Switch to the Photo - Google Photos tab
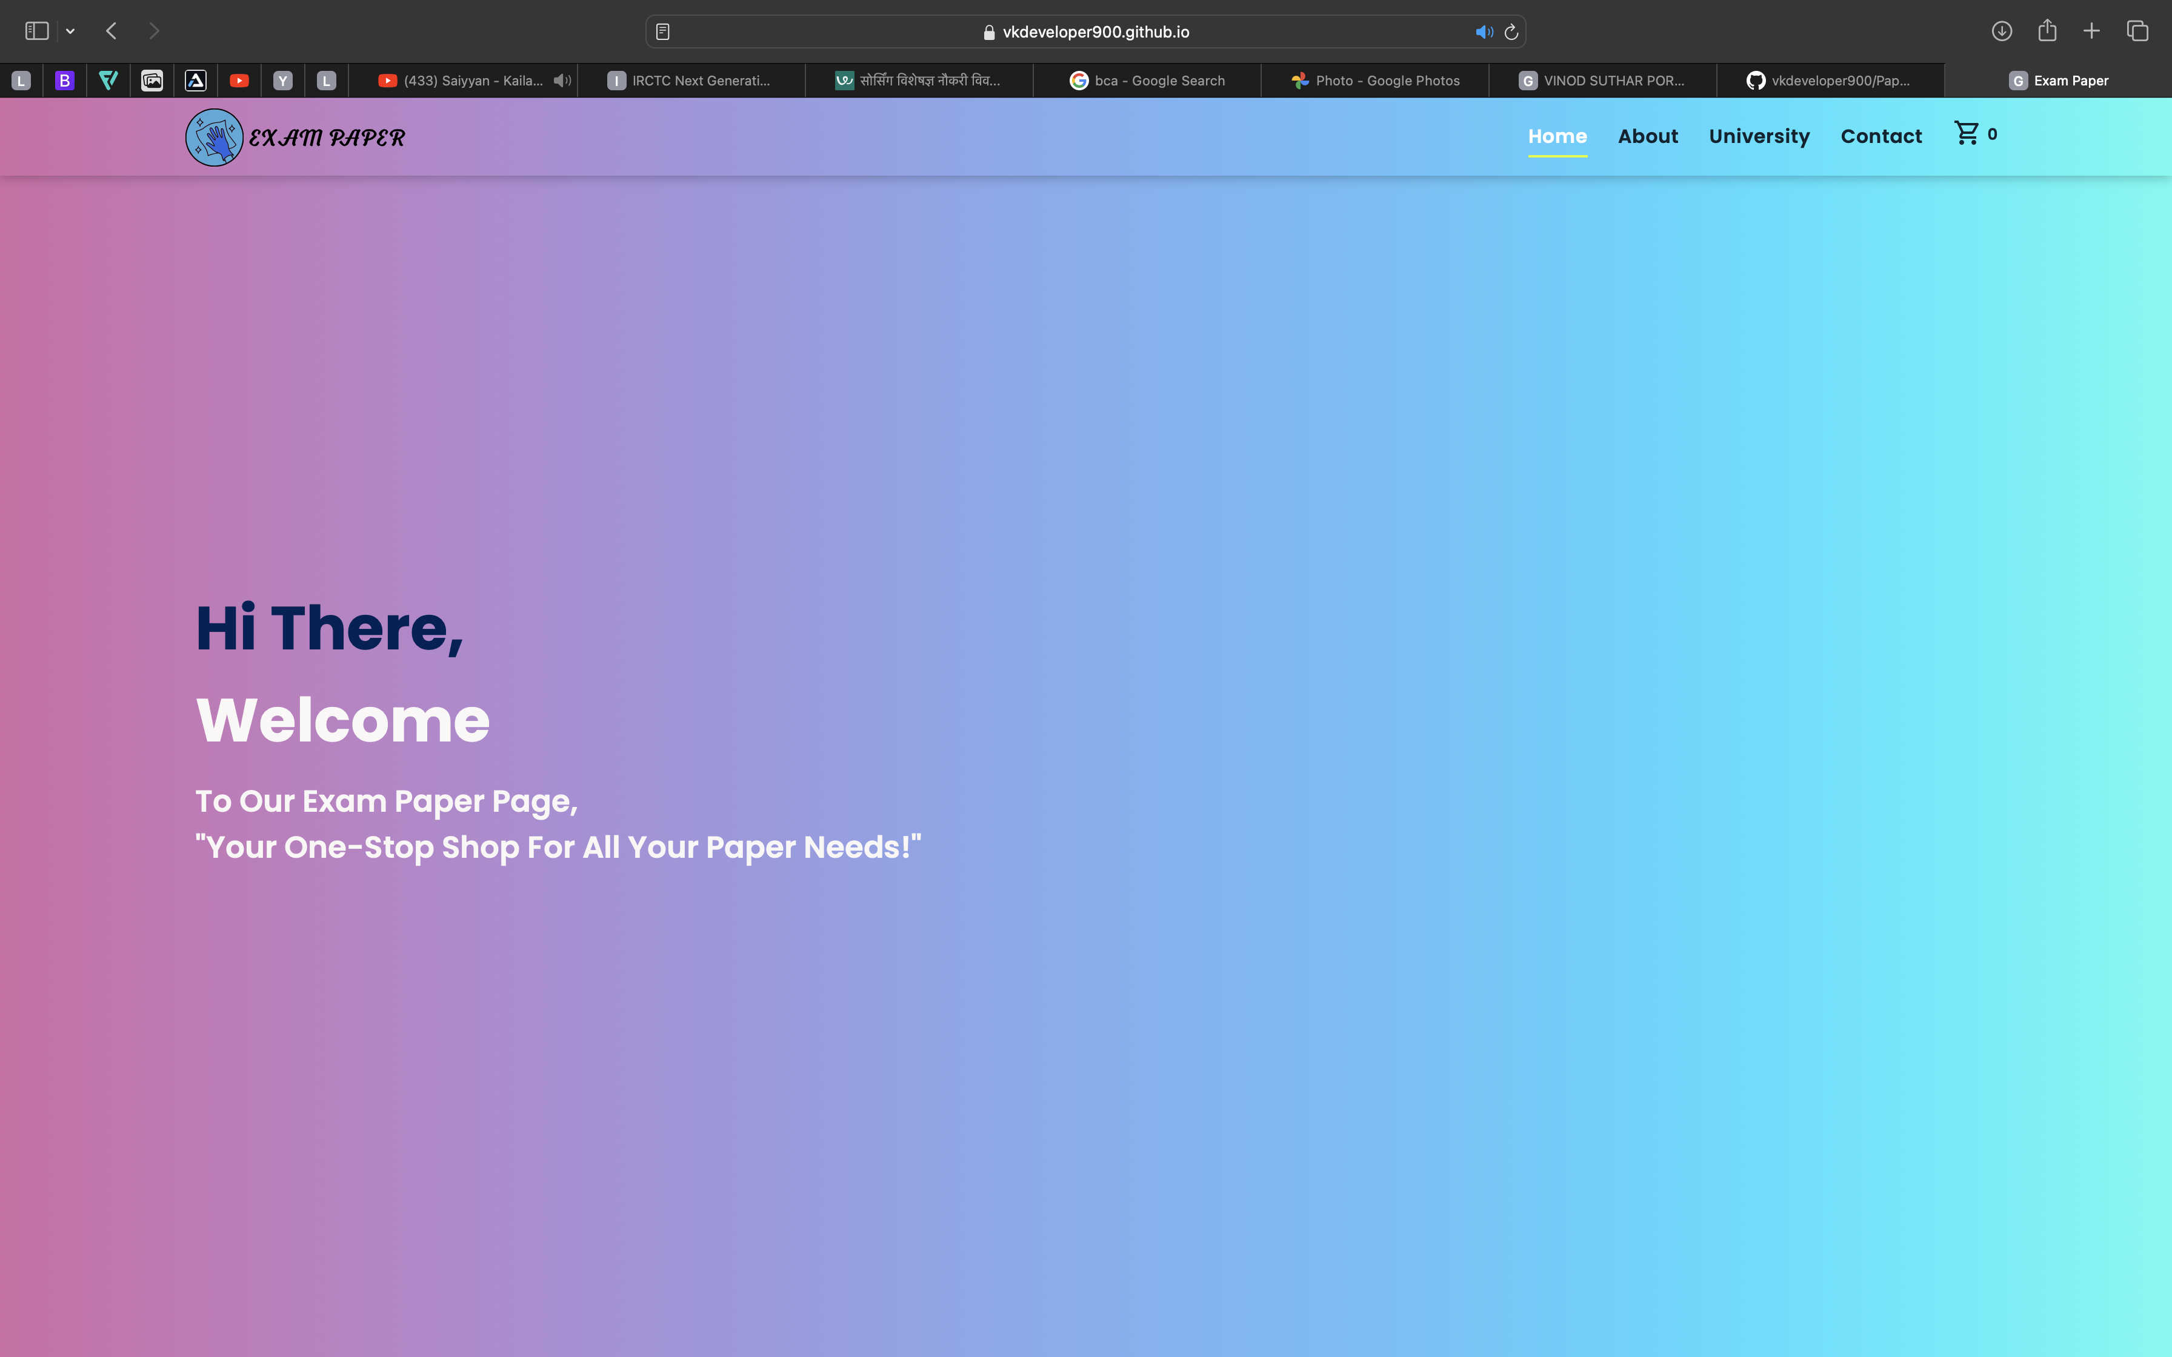Image resolution: width=2172 pixels, height=1357 pixels. [x=1375, y=81]
